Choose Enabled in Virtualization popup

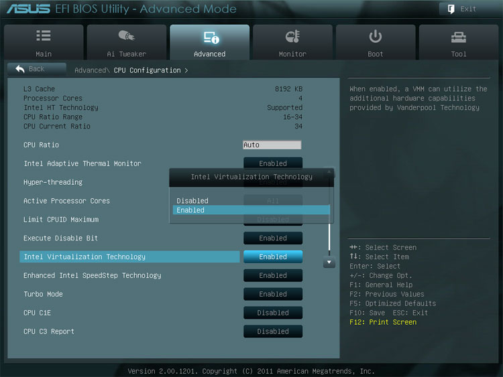251,210
